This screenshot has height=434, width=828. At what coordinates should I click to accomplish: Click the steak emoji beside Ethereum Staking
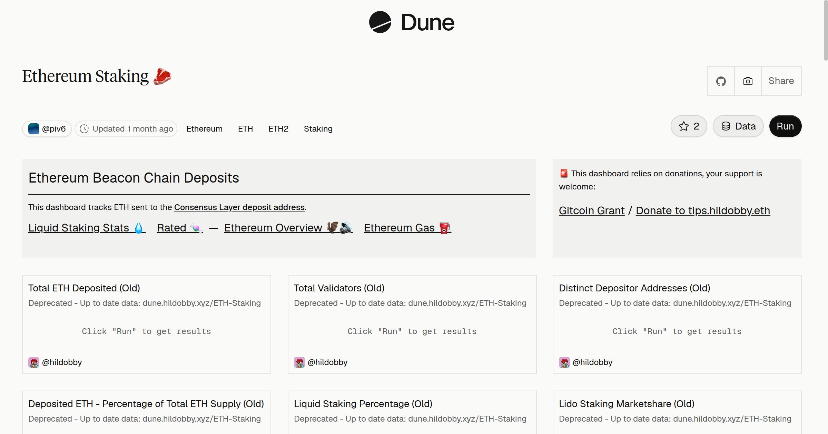tap(162, 76)
